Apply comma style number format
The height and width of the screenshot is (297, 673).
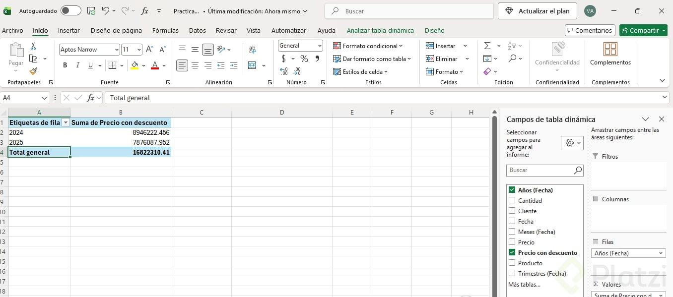coord(317,59)
